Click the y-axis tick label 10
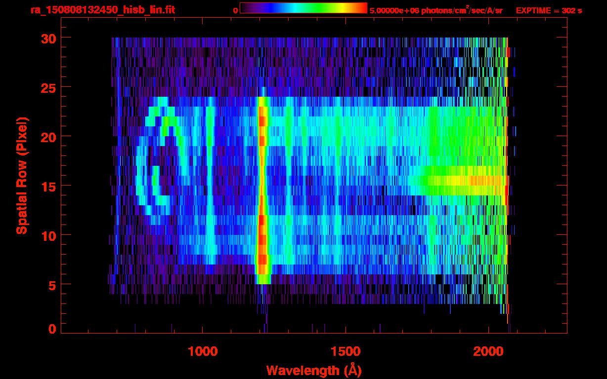This screenshot has height=379, width=607. point(48,235)
